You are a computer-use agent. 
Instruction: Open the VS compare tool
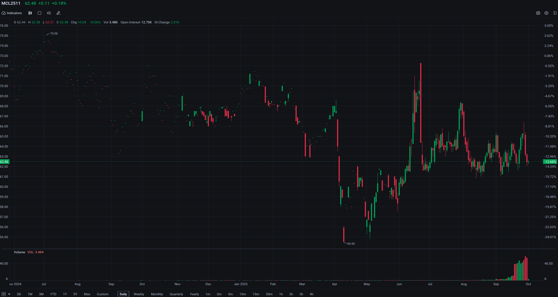(49, 13)
